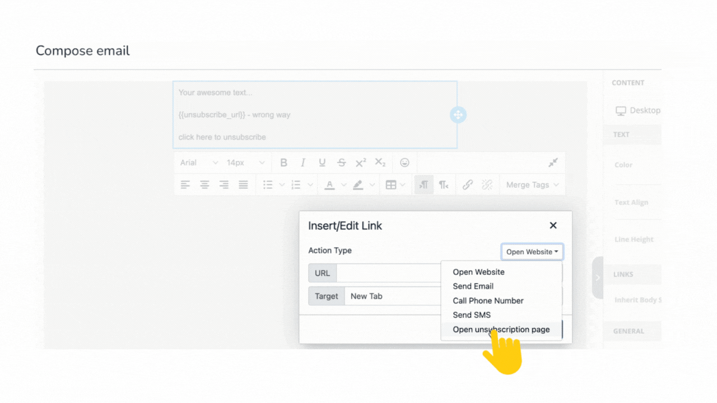Image resolution: width=717 pixels, height=403 pixels.
Task: Toggle right-to-left paragraph direction
Action: click(x=443, y=184)
